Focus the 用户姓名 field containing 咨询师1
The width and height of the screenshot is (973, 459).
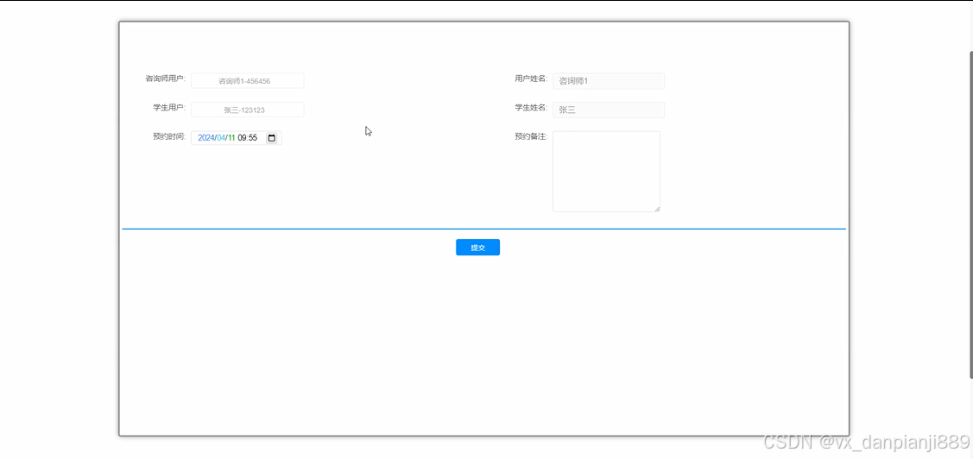click(609, 80)
